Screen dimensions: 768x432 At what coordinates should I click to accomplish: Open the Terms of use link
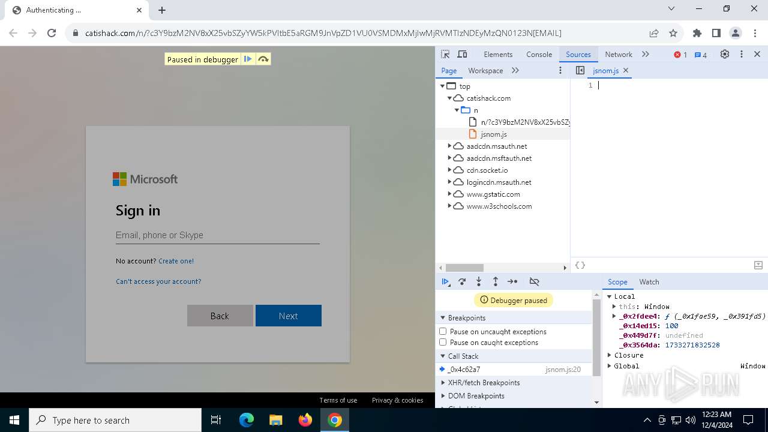(x=338, y=400)
